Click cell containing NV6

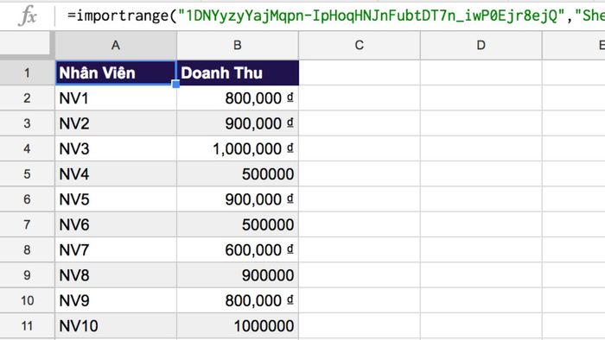click(116, 224)
